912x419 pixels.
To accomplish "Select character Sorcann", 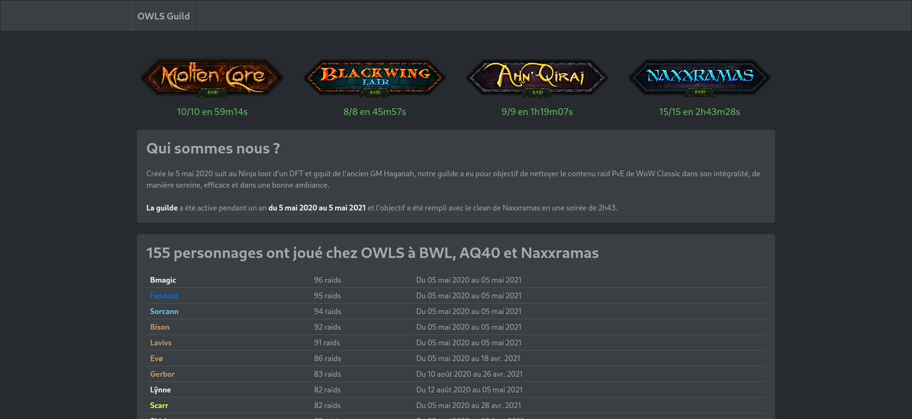I will [164, 311].
